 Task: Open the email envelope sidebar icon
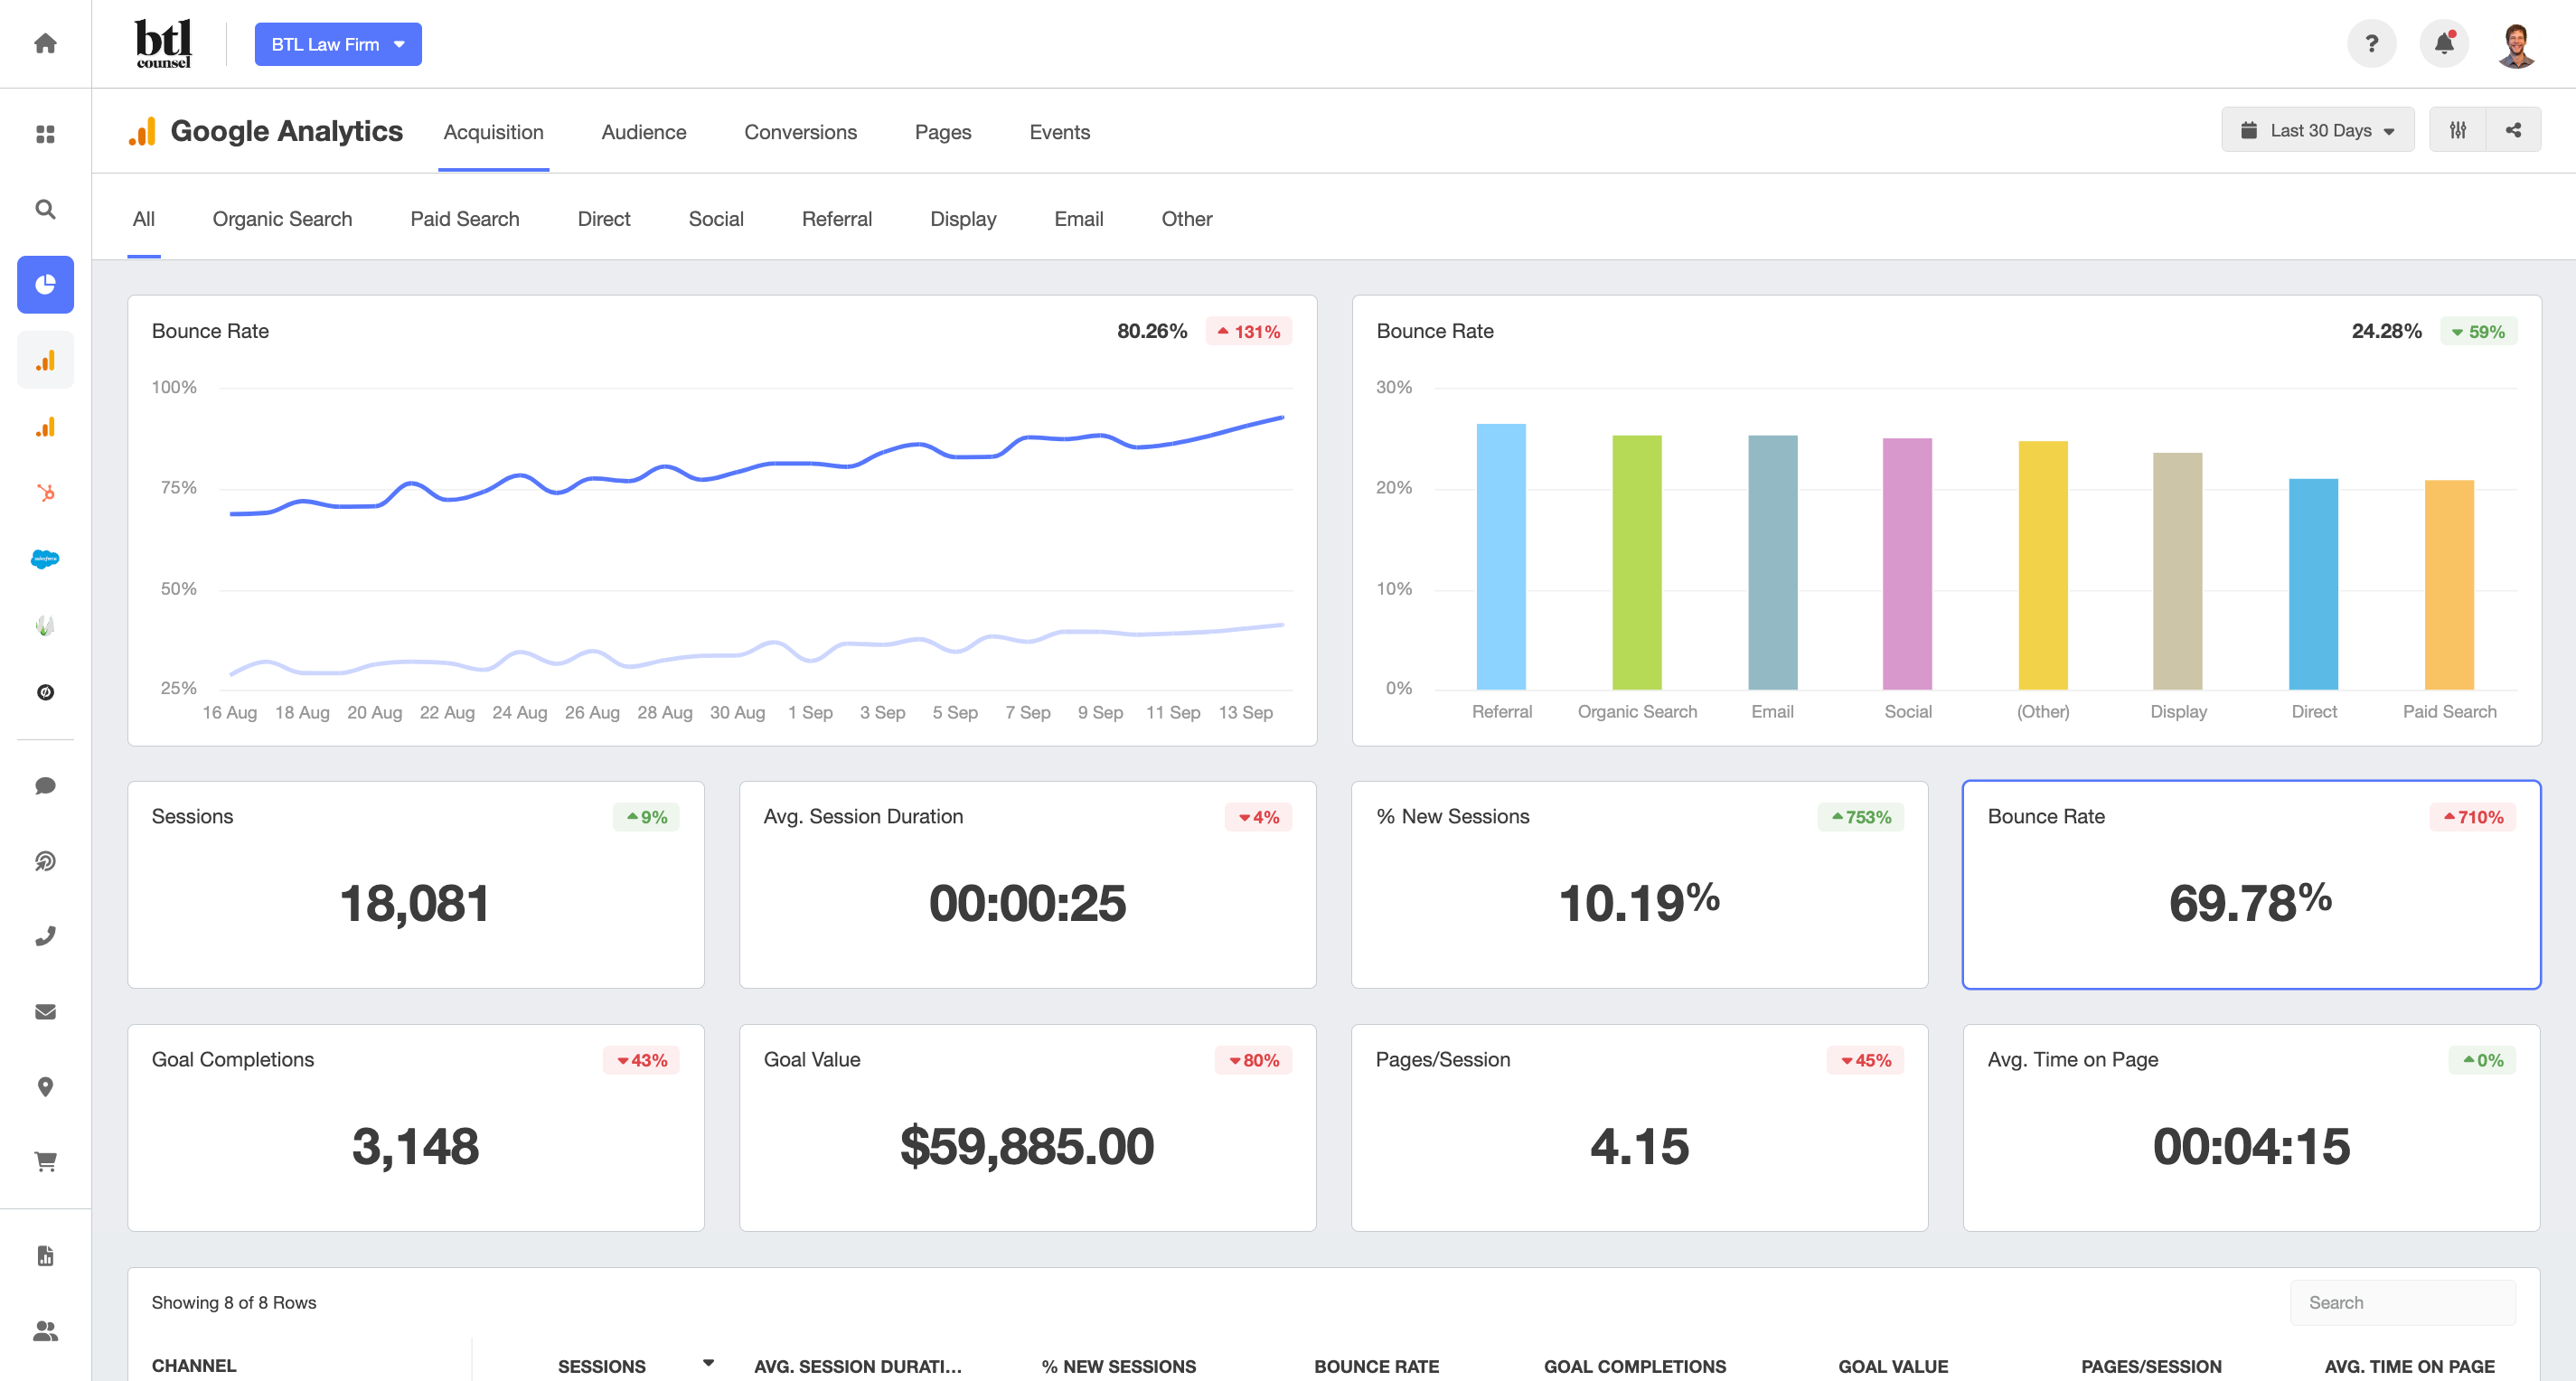click(45, 1012)
